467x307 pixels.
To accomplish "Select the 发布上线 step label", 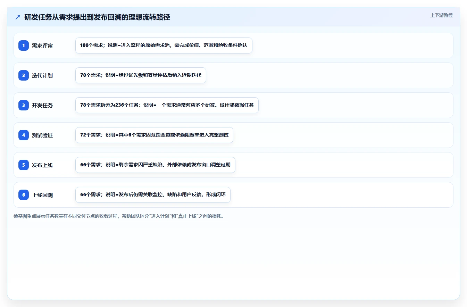I will (x=42, y=165).
